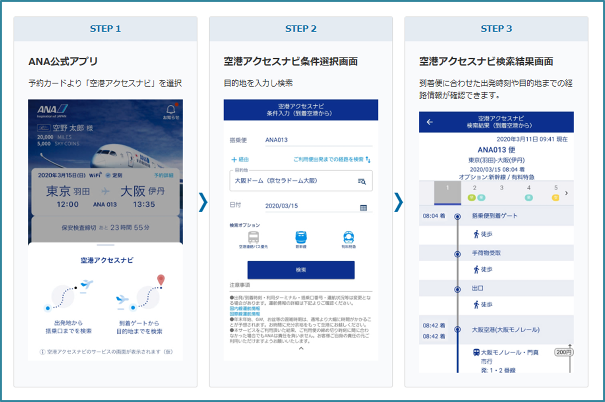Click the 手荷物受取 timeline node
The height and width of the screenshot is (402, 605).
point(458,254)
